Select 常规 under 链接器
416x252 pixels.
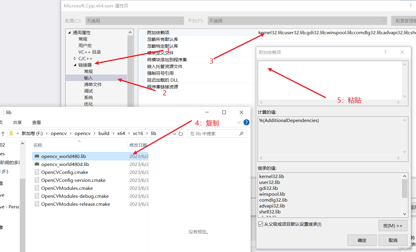(88, 72)
